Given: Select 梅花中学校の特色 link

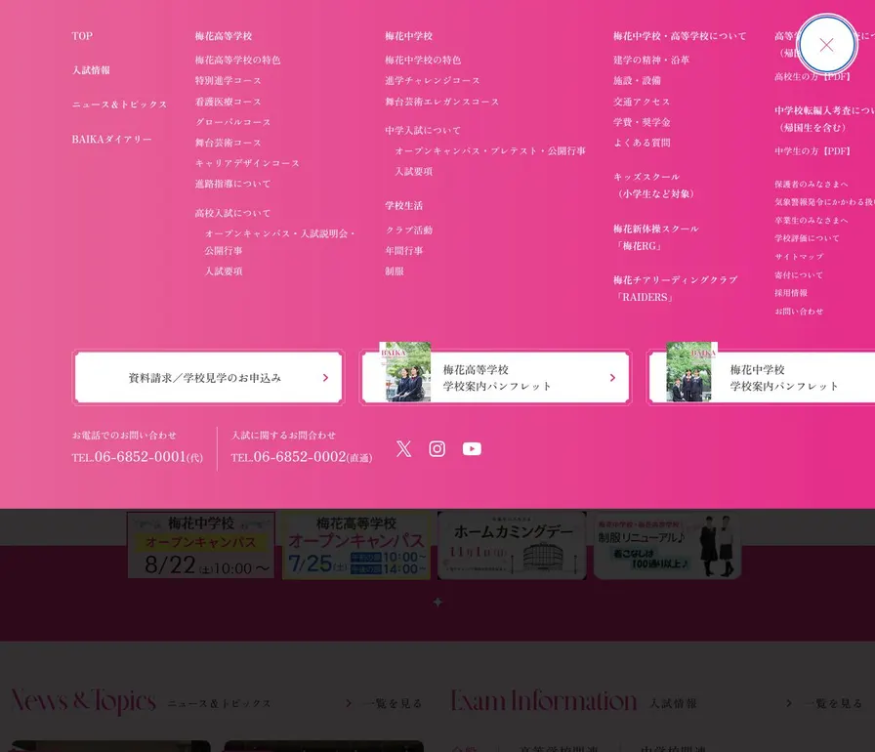Looking at the screenshot, I should click(x=423, y=60).
